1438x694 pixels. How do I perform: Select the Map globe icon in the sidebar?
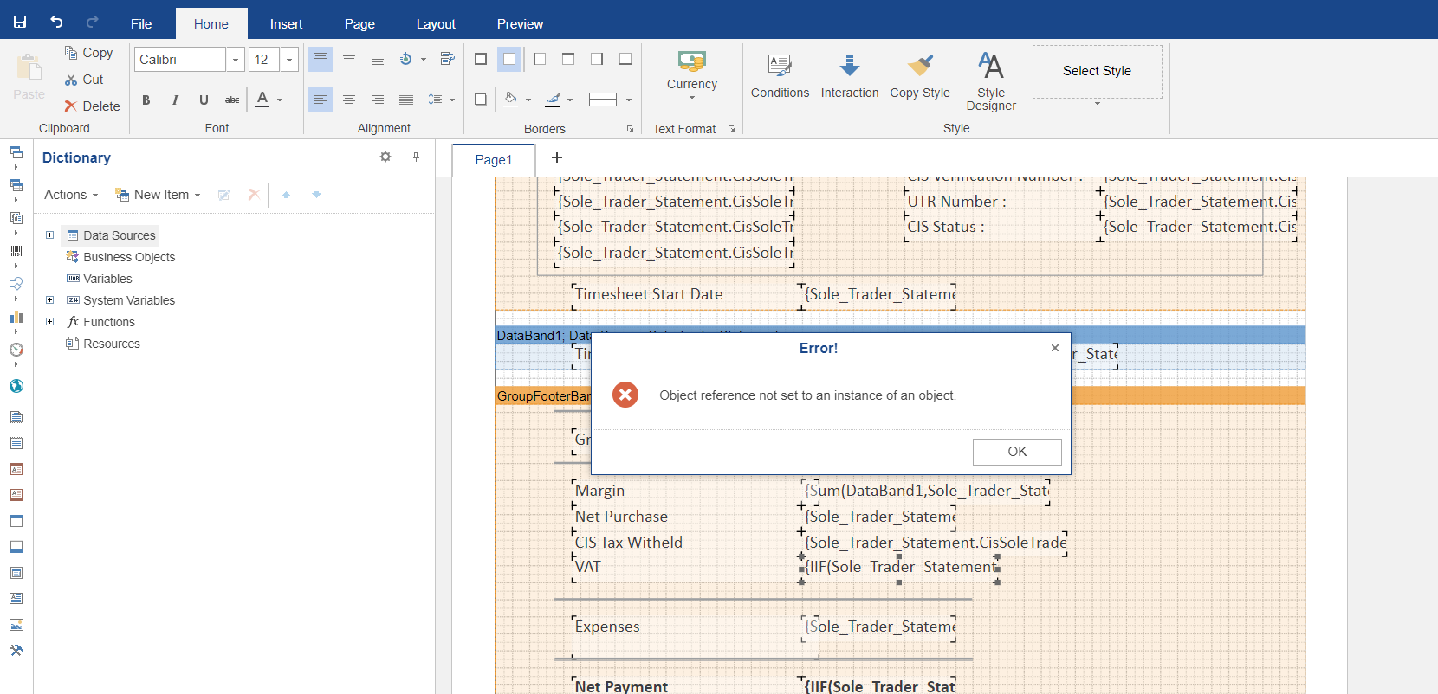[16, 386]
